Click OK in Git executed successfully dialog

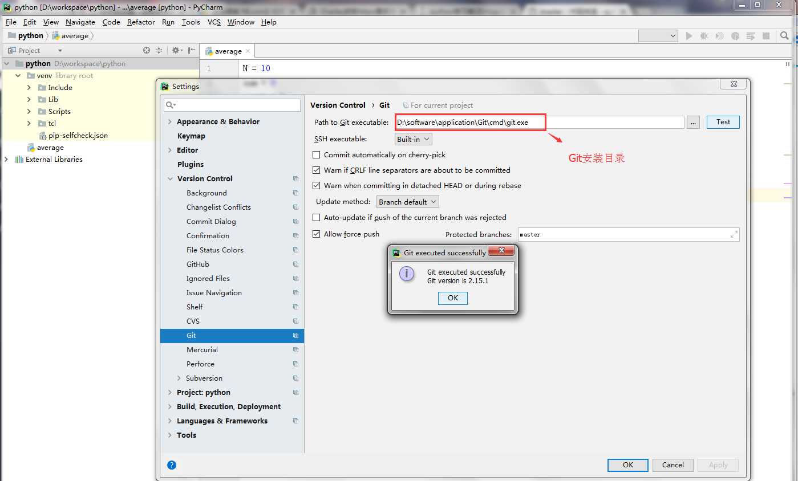coord(453,298)
